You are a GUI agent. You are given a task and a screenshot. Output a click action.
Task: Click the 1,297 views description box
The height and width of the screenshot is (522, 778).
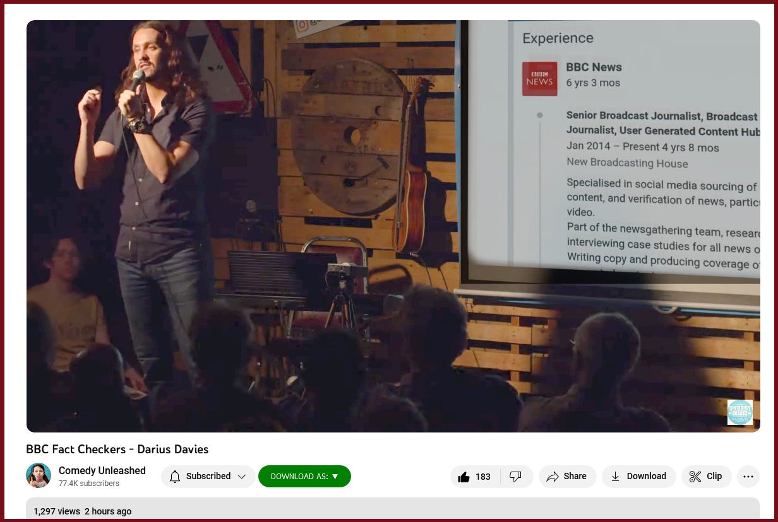click(393, 509)
